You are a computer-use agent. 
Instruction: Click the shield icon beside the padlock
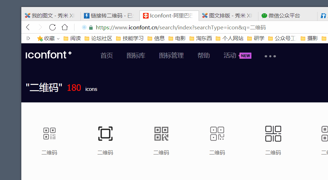pos(84,27)
